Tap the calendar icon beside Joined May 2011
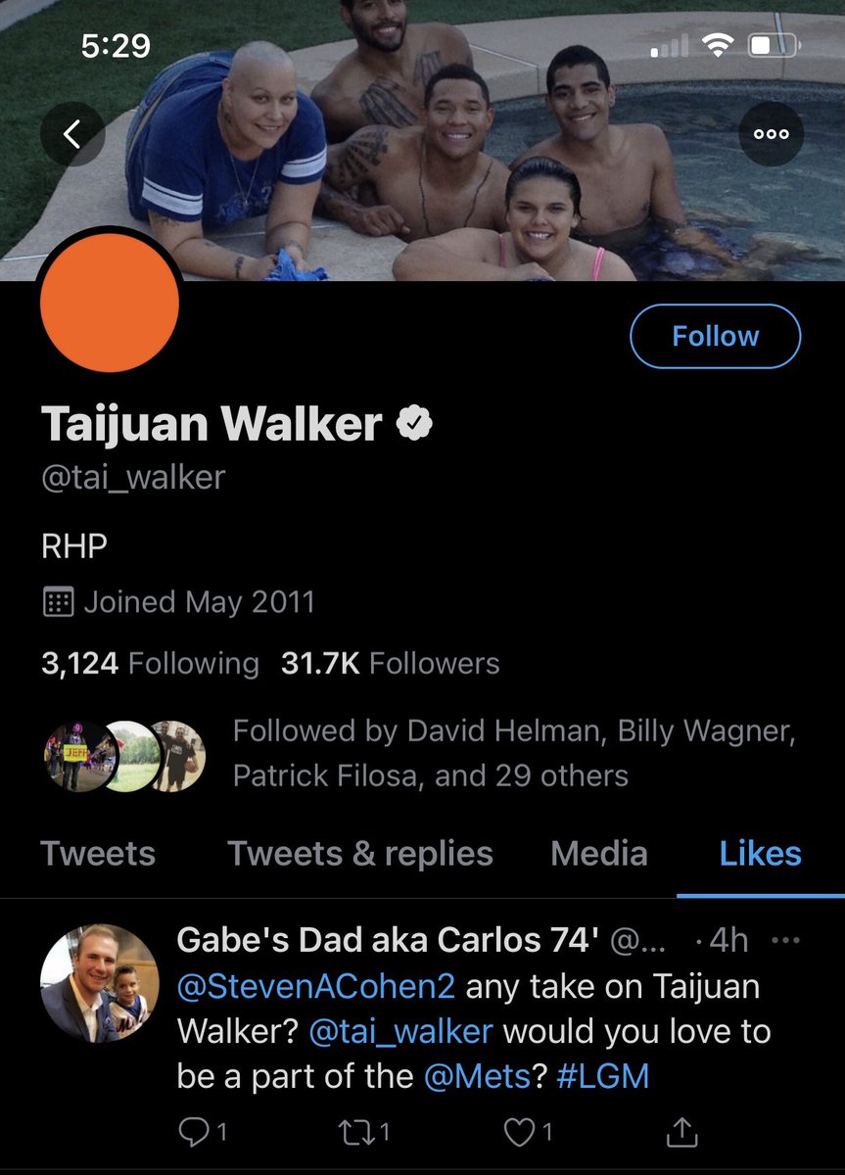 click(59, 601)
